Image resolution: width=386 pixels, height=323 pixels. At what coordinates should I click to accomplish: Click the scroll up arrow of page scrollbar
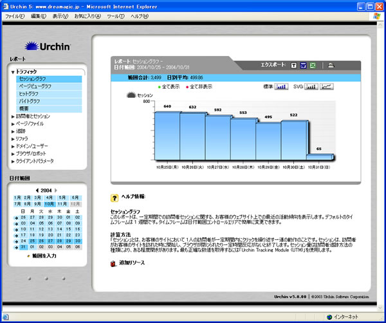(380, 25)
